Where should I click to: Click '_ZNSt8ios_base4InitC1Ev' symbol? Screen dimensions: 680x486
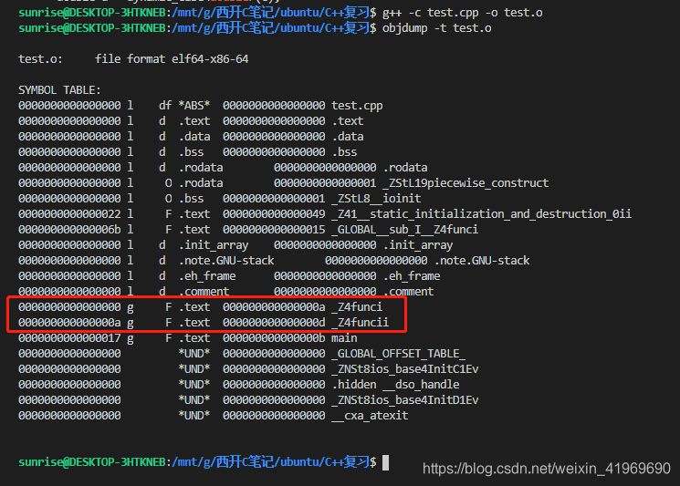[x=405, y=369]
